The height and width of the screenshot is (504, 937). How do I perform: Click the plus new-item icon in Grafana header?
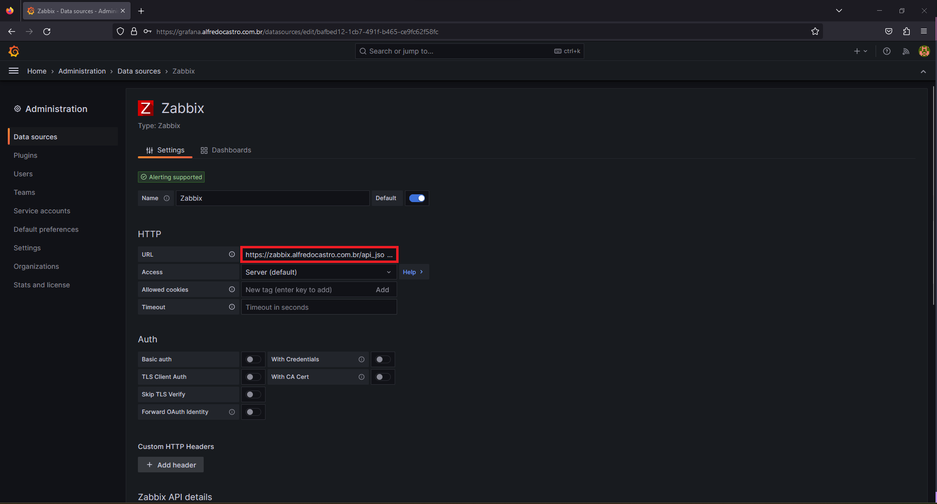click(x=857, y=51)
